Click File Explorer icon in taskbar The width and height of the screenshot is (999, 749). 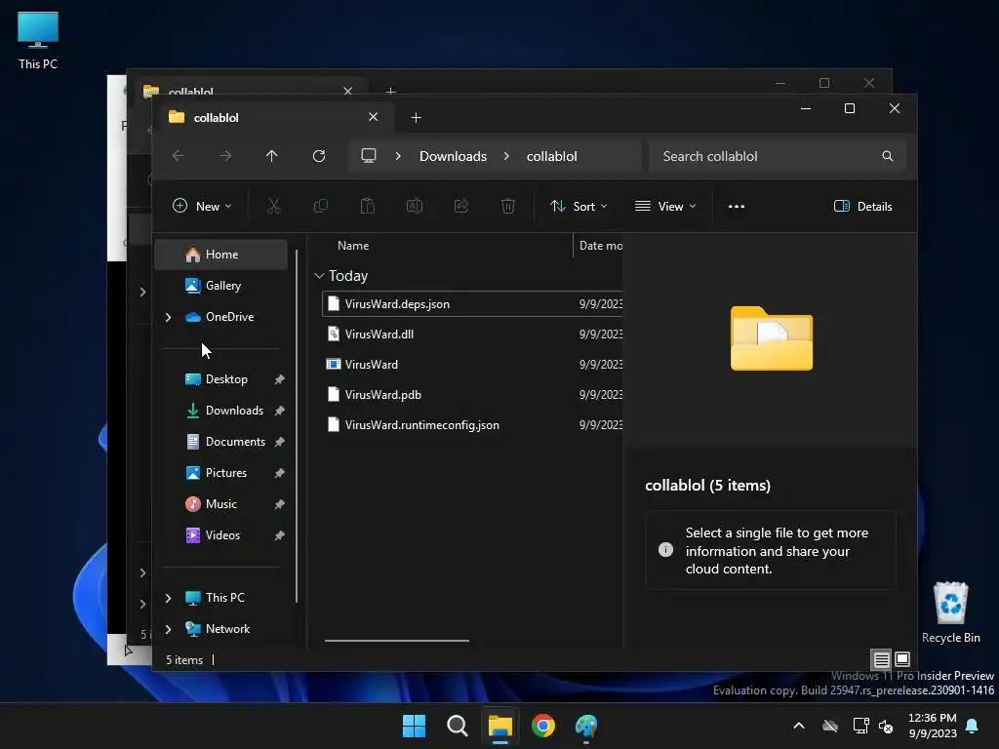coord(500,726)
